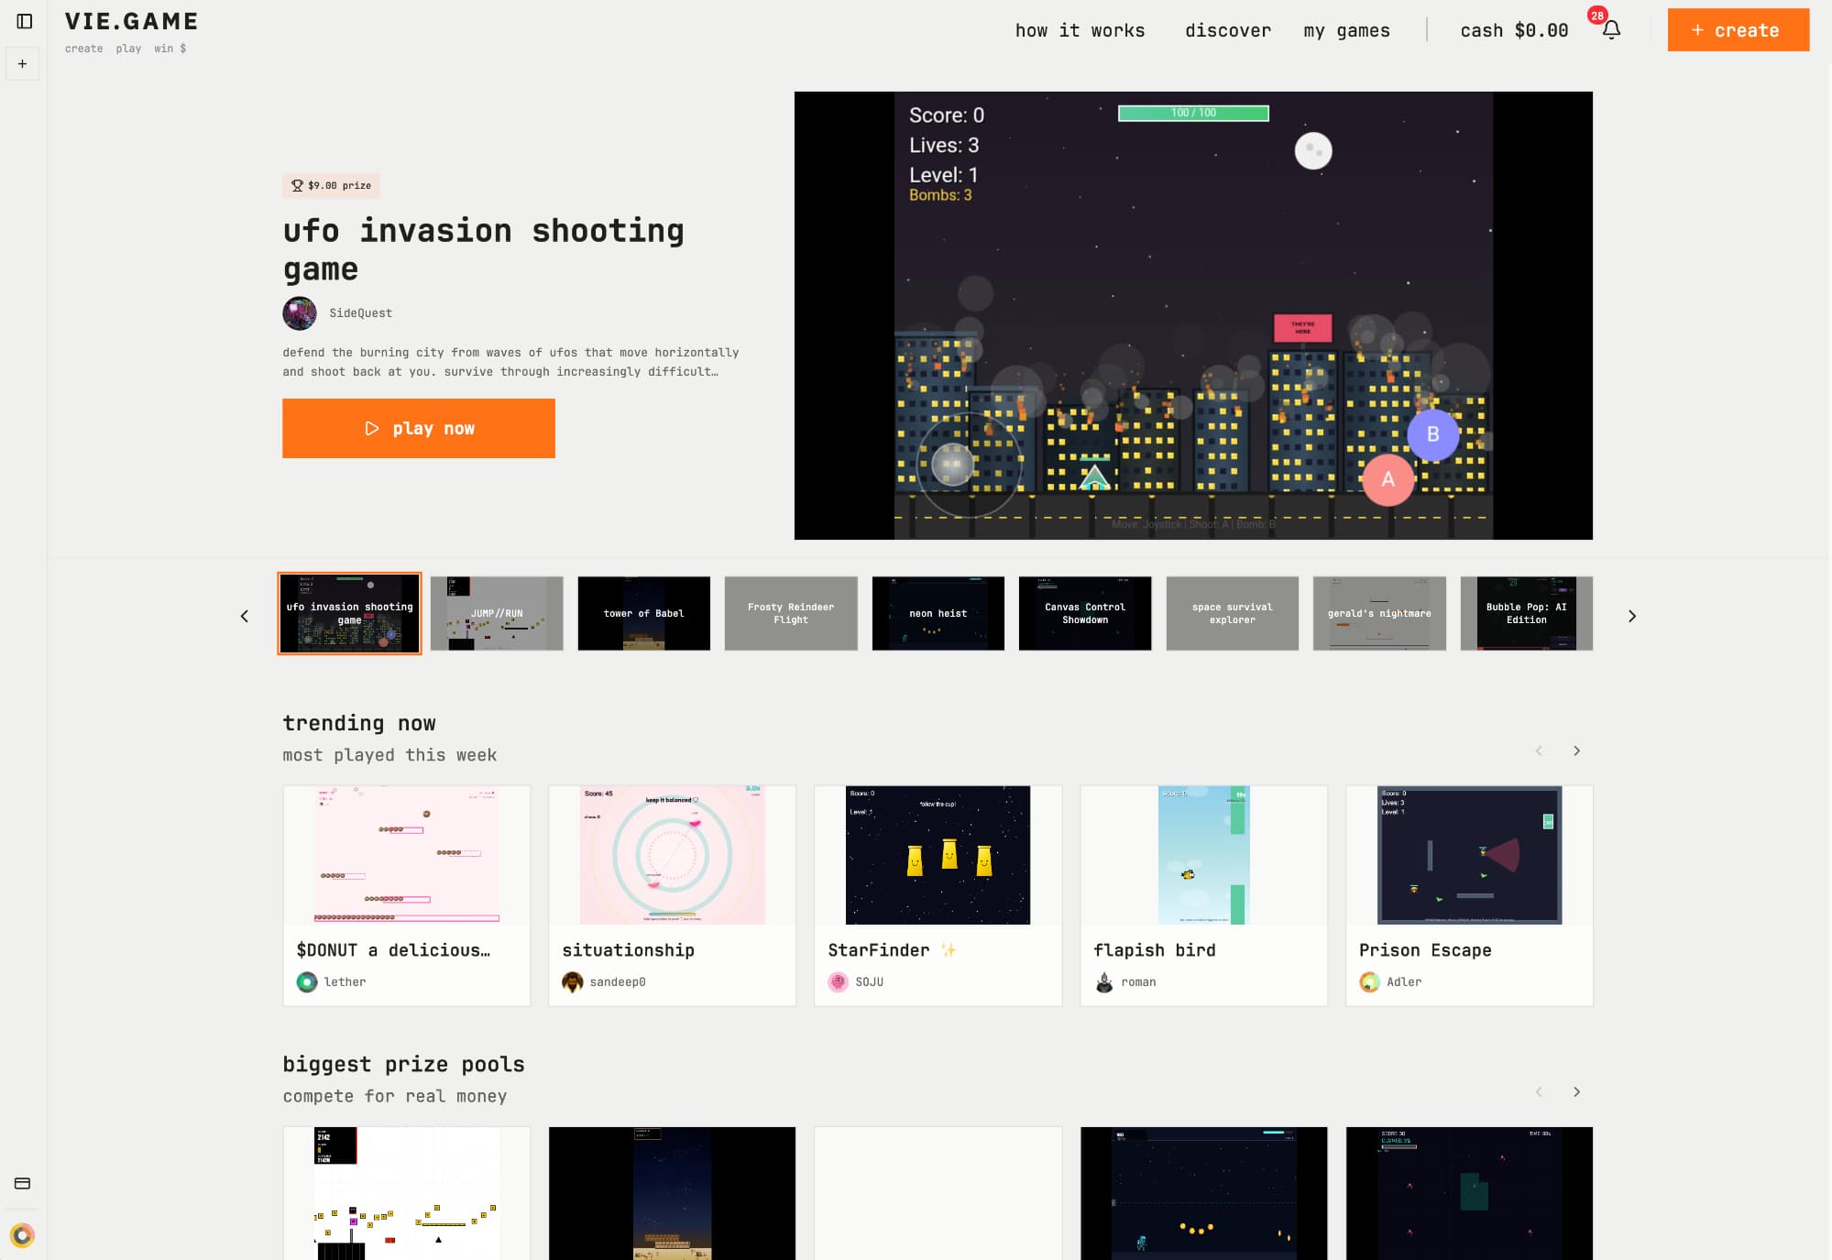1832x1260 pixels.
Task: Go to the discover menu item
Action: click(x=1227, y=30)
